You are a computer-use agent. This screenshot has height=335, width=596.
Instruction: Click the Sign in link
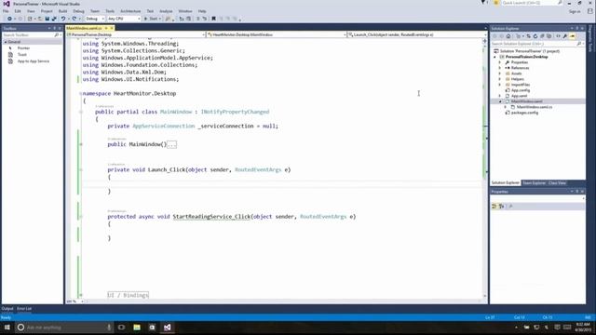point(575,12)
